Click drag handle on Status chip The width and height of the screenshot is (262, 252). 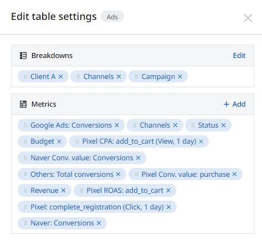(193, 125)
